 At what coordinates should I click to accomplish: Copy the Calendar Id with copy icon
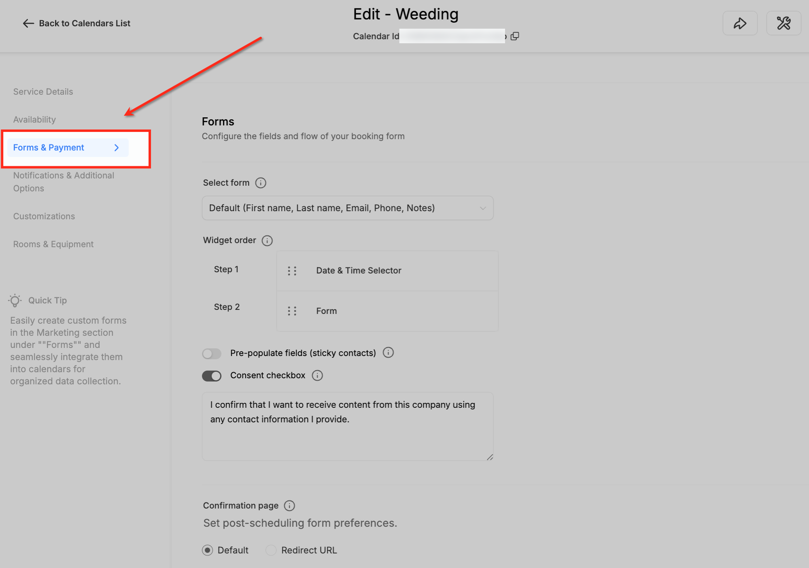(515, 36)
